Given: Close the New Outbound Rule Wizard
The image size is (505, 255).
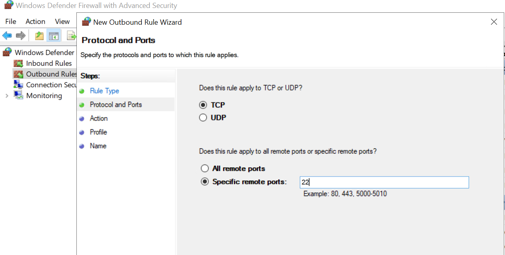Looking at the screenshot, I should coord(494,22).
